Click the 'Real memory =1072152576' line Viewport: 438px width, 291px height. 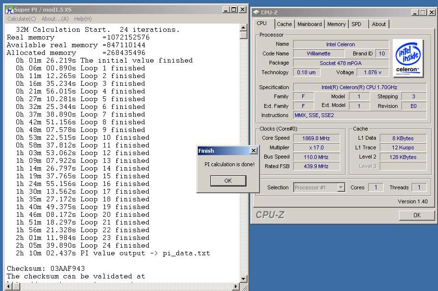(x=78, y=38)
